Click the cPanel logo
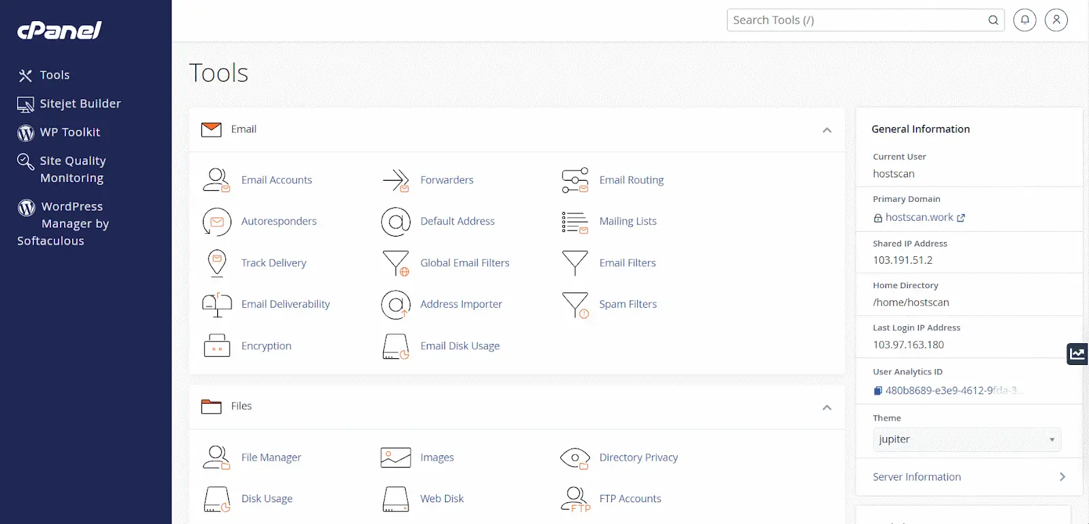 click(x=59, y=30)
